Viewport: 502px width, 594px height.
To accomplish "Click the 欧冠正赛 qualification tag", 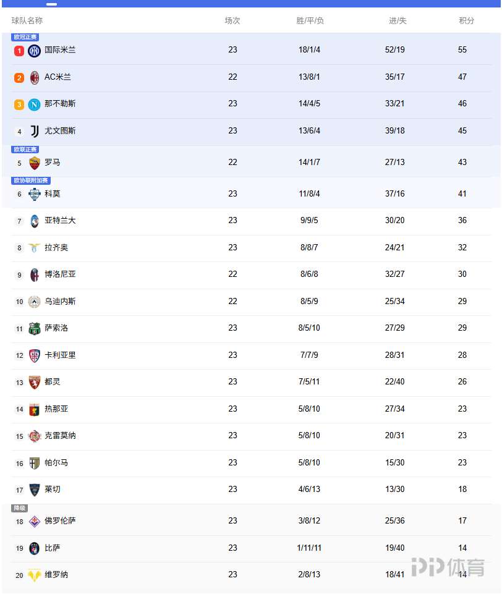I will [x=25, y=37].
